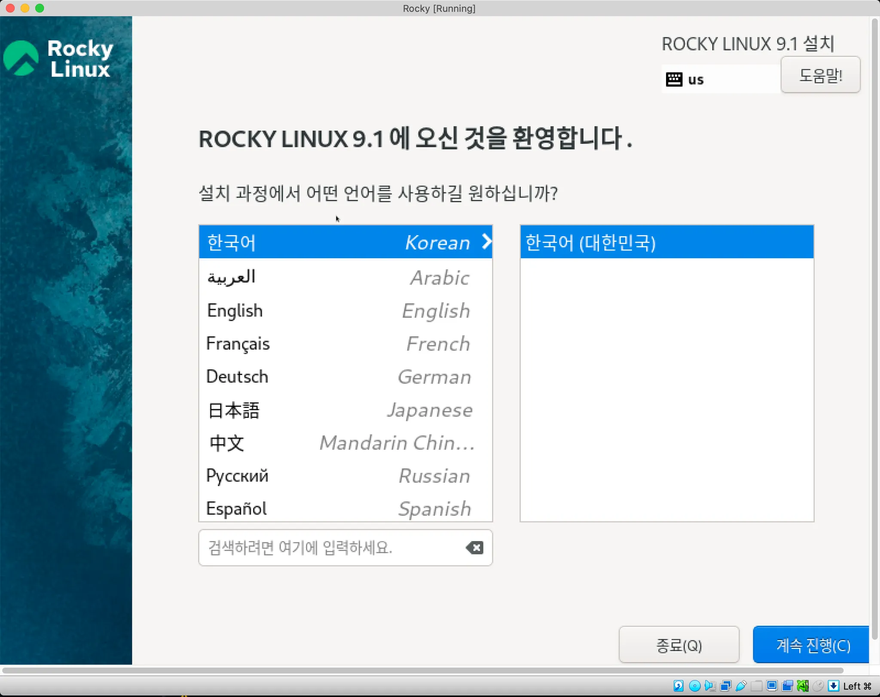Click the green CPU execution status icon
880x697 pixels.
coord(803,686)
